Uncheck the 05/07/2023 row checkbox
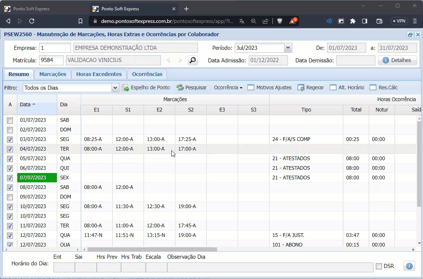The width and height of the screenshot is (423, 279). tap(10, 159)
